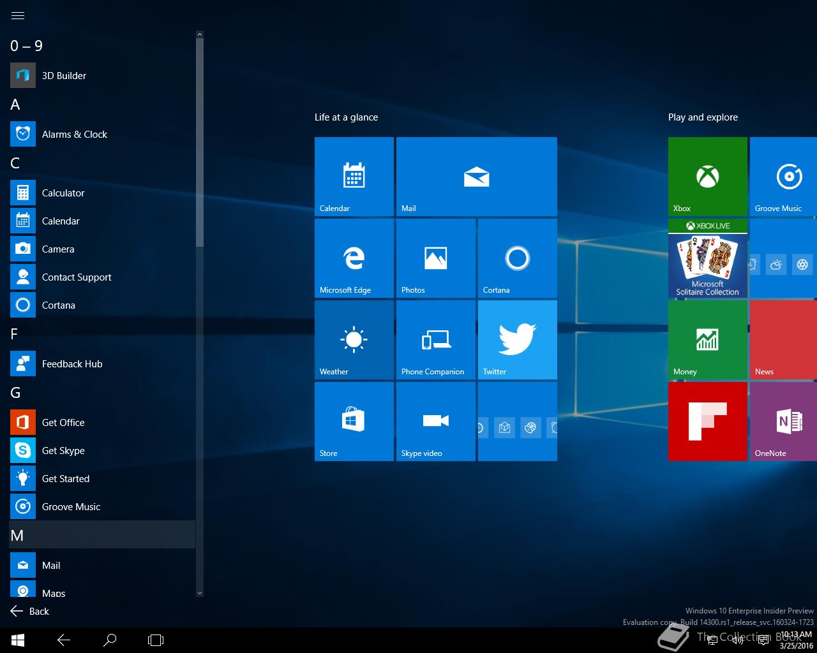Viewport: 817px width, 653px height.
Task: Open the hamburger menu at top left
Action: [18, 16]
